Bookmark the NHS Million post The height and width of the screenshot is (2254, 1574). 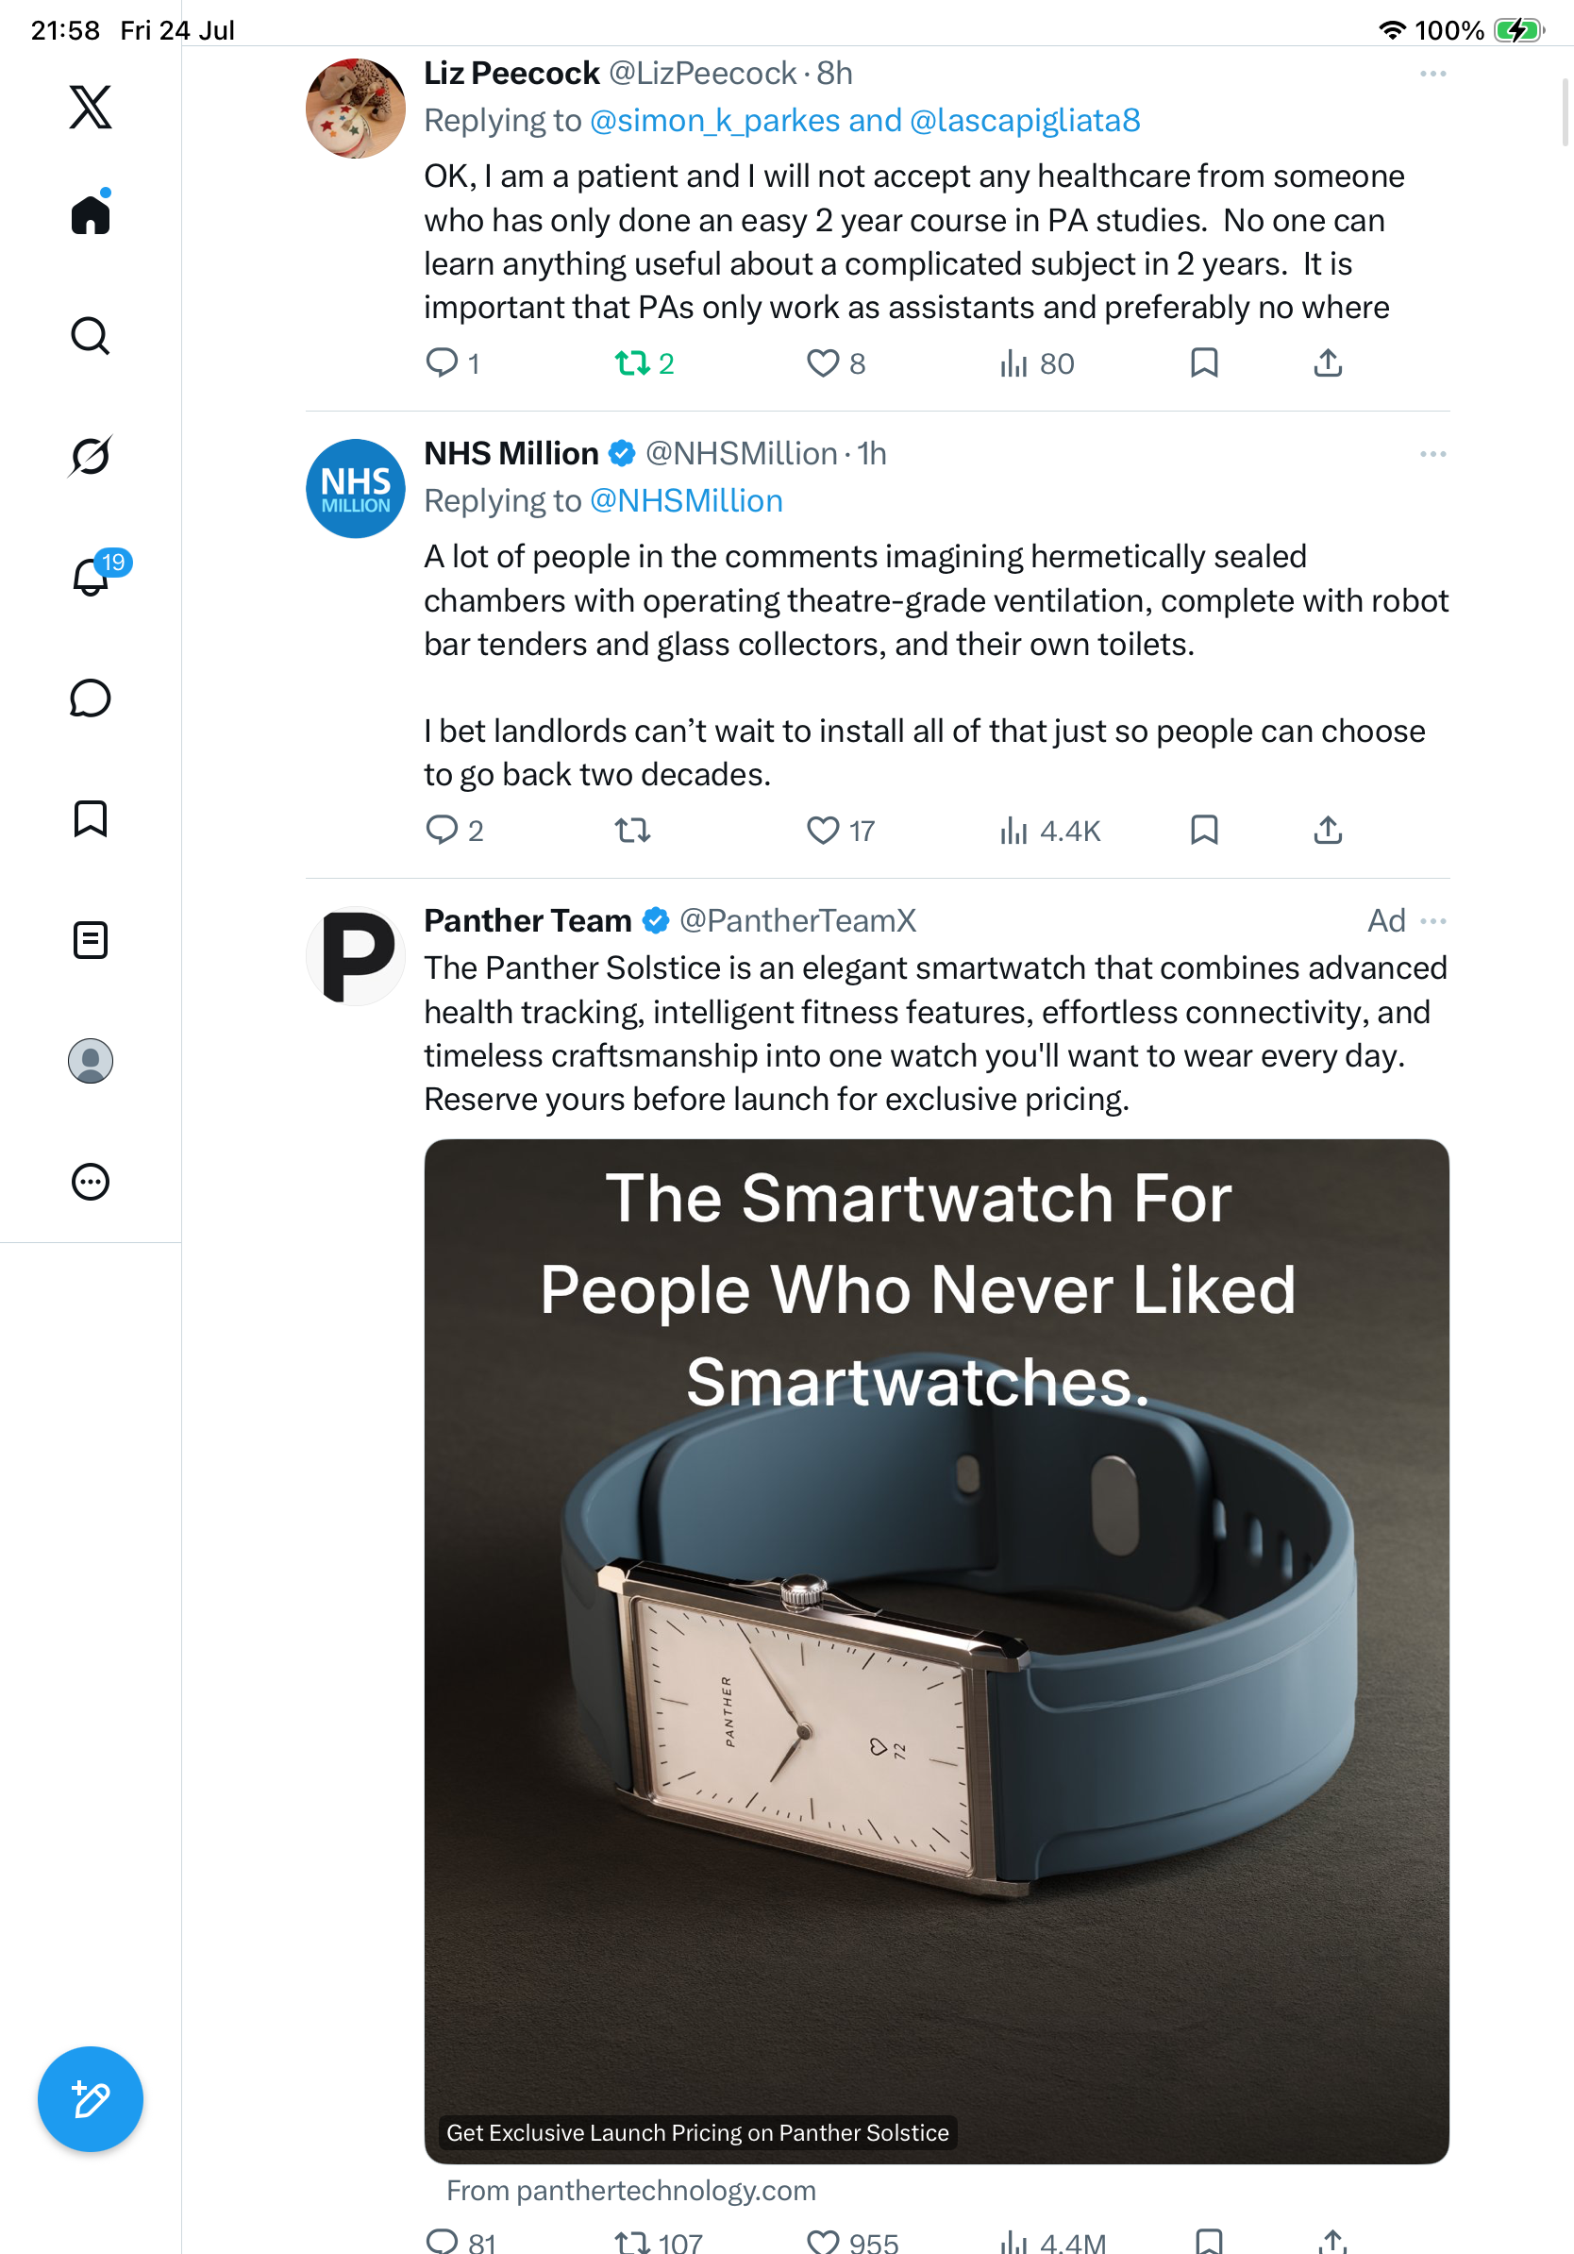[x=1204, y=831]
